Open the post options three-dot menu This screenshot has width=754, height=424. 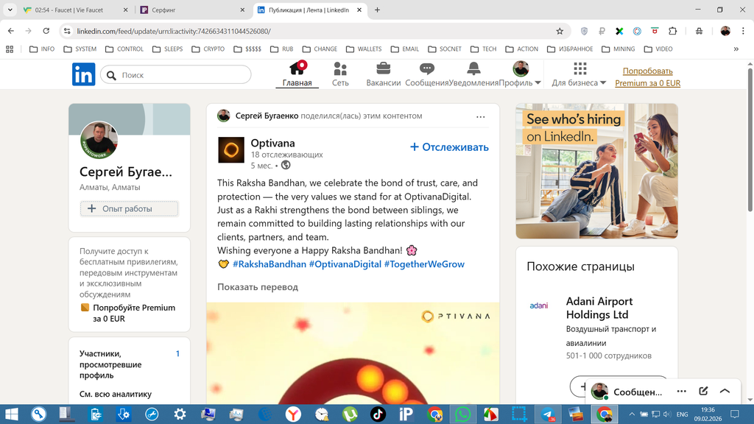480,117
